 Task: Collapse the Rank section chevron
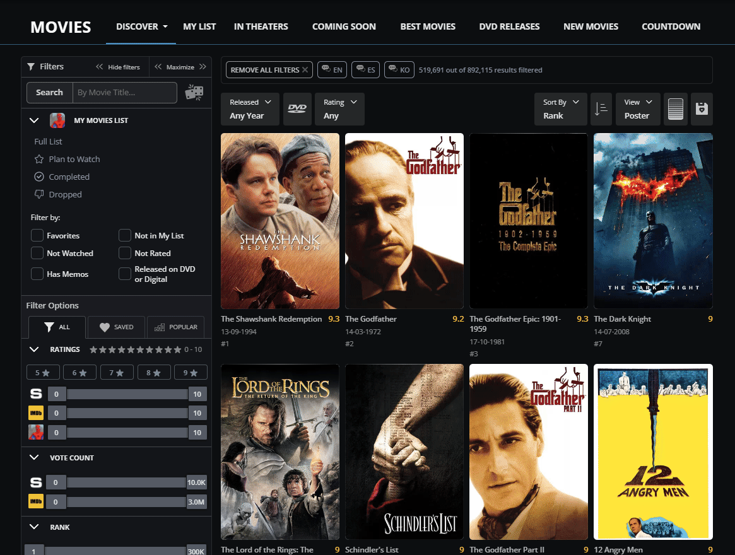[x=34, y=527]
